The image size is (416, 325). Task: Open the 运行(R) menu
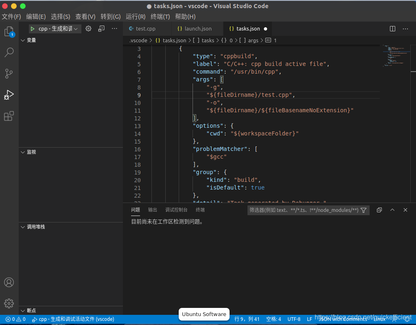click(135, 17)
